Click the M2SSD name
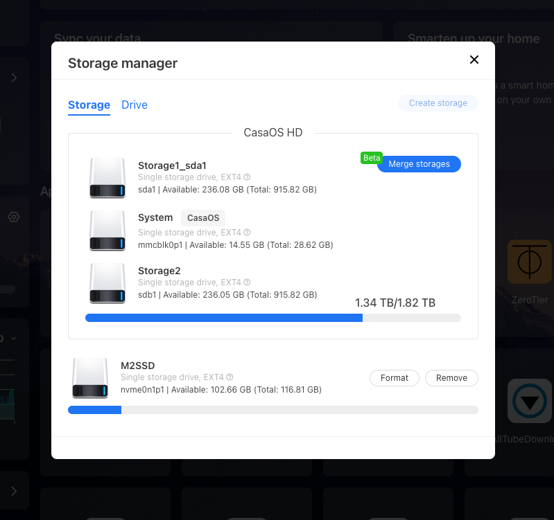 click(x=138, y=366)
